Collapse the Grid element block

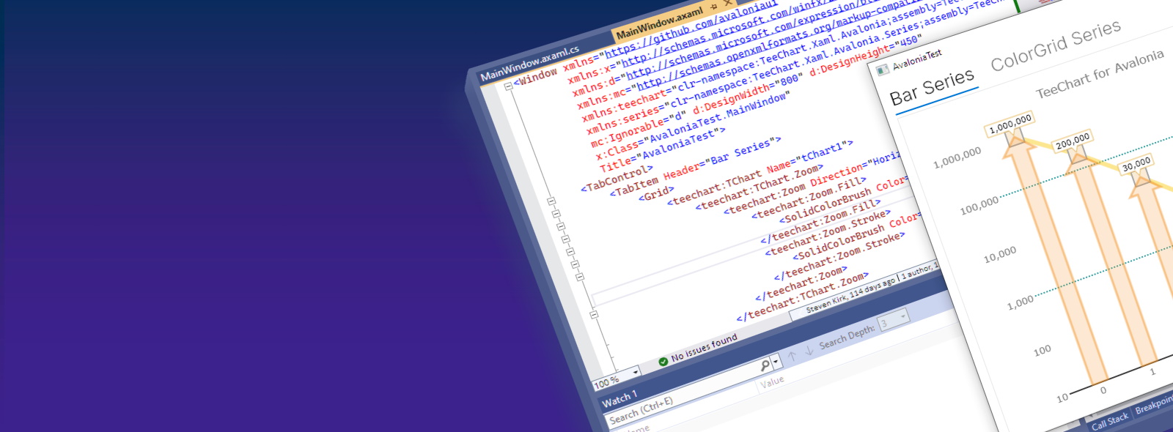560,226
